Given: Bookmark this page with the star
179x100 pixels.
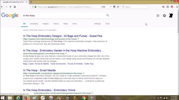Looking at the screenshot, I should [x=118, y=7].
